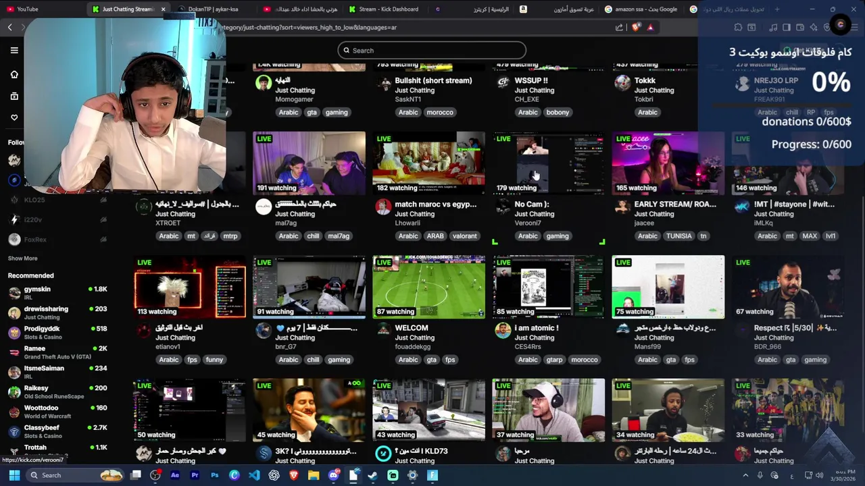865x486 pixels.
Task: Launch Visual Studio Code from taskbar
Action: (x=254, y=475)
